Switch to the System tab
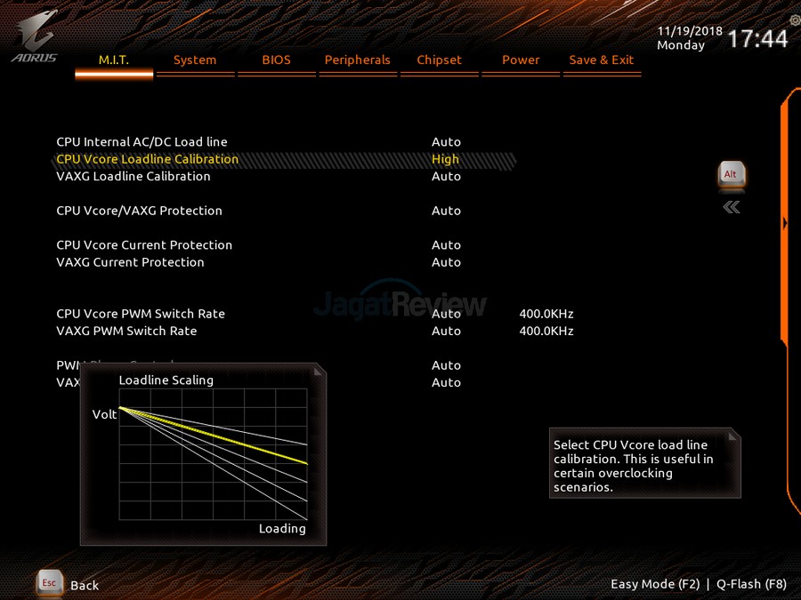 (x=195, y=60)
